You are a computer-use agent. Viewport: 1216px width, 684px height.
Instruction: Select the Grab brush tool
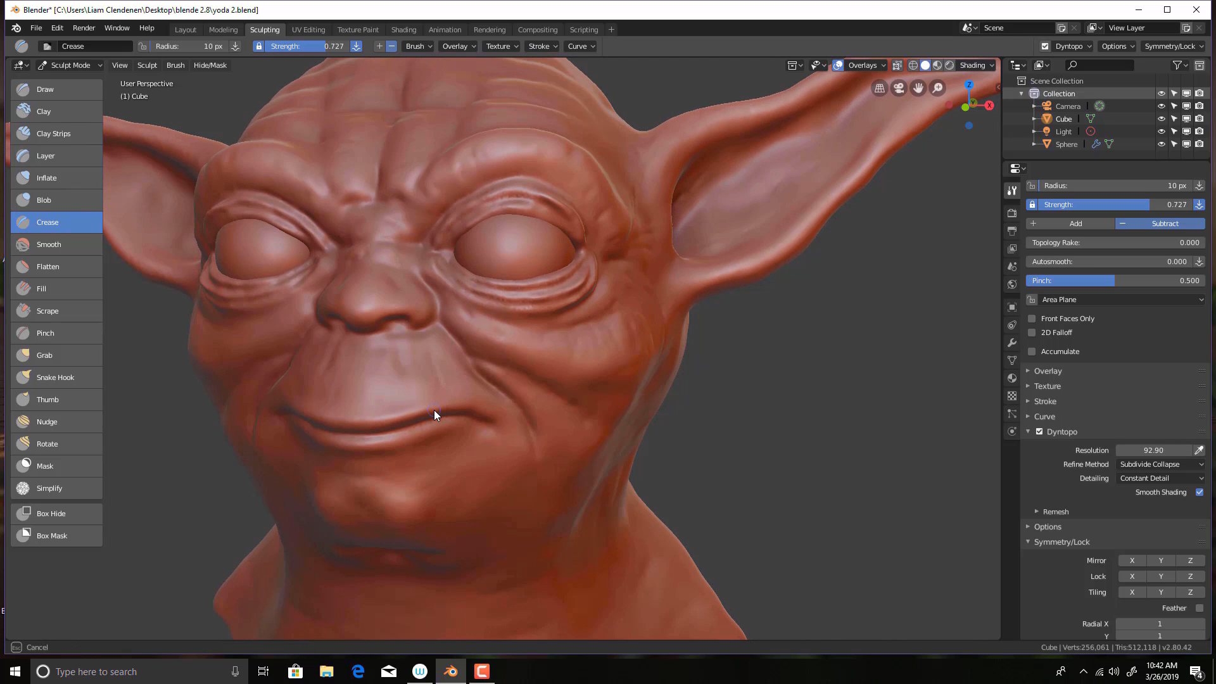tap(56, 355)
